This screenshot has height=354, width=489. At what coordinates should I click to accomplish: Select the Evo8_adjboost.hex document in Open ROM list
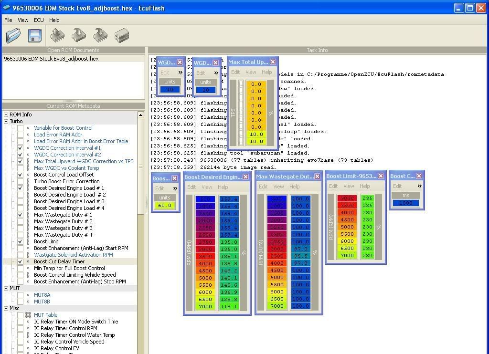(51, 59)
